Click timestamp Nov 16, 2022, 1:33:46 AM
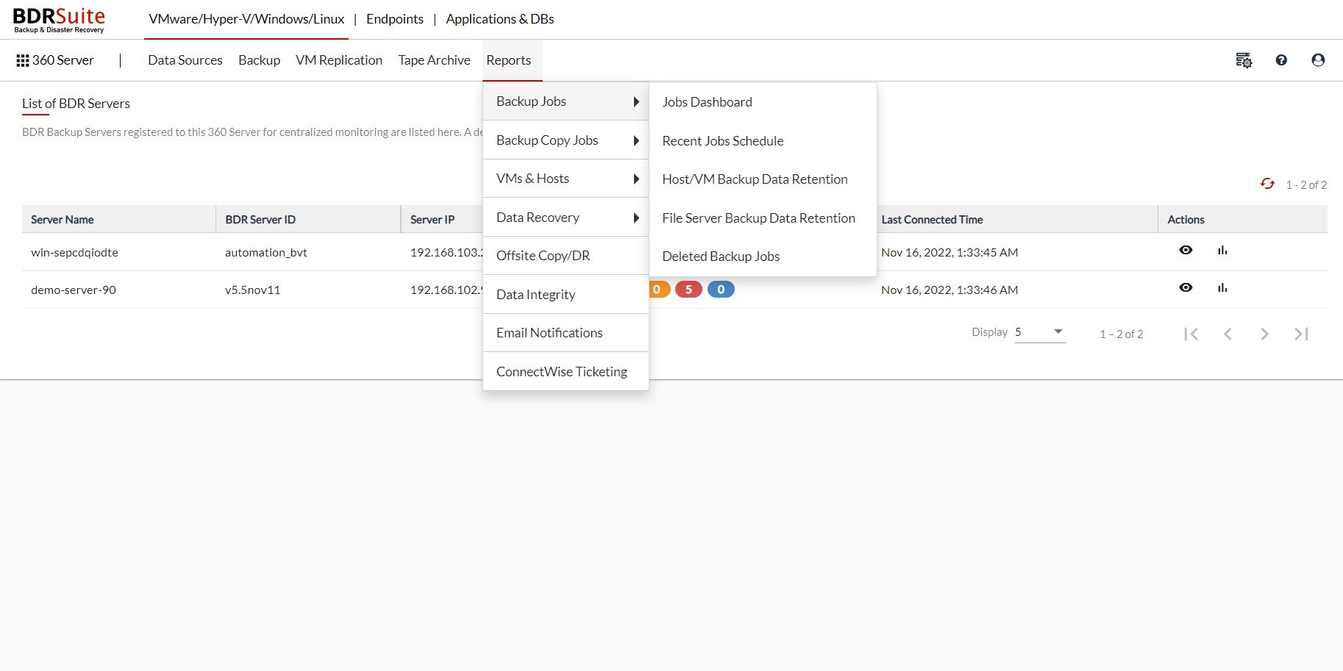Screen dimensions: 1343x671 click(950, 290)
